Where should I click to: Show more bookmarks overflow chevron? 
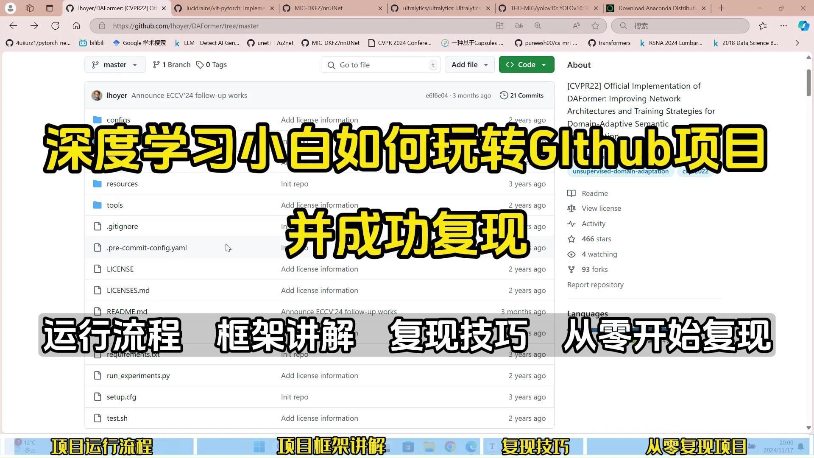797,43
